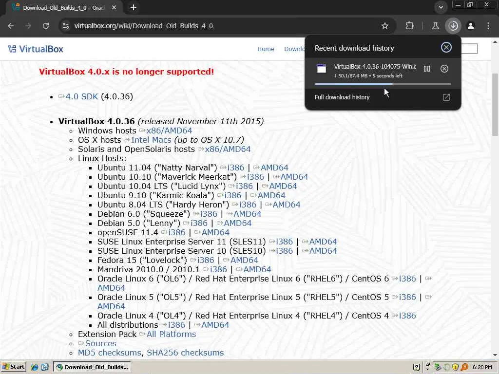Viewport: 499px width, 374px height.
Task: Download openSUSE 11.4 AMD64 package
Action: pyautogui.click(x=215, y=232)
